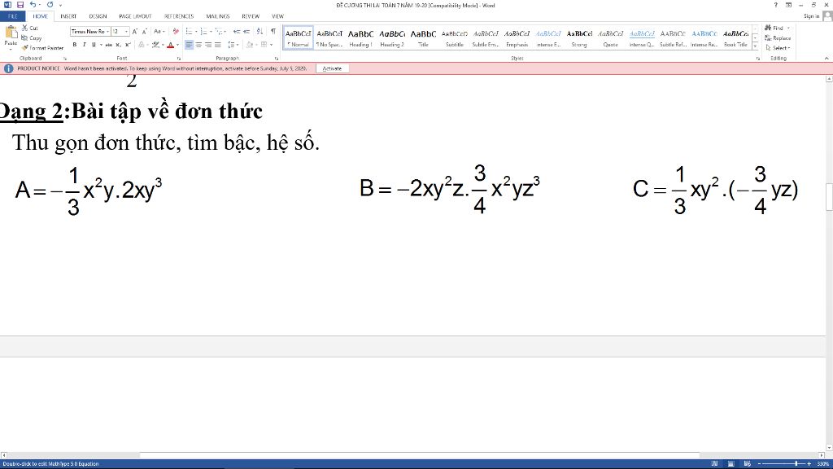833x469 pixels.
Task: Apply the Intense Quote style
Action: [642, 37]
